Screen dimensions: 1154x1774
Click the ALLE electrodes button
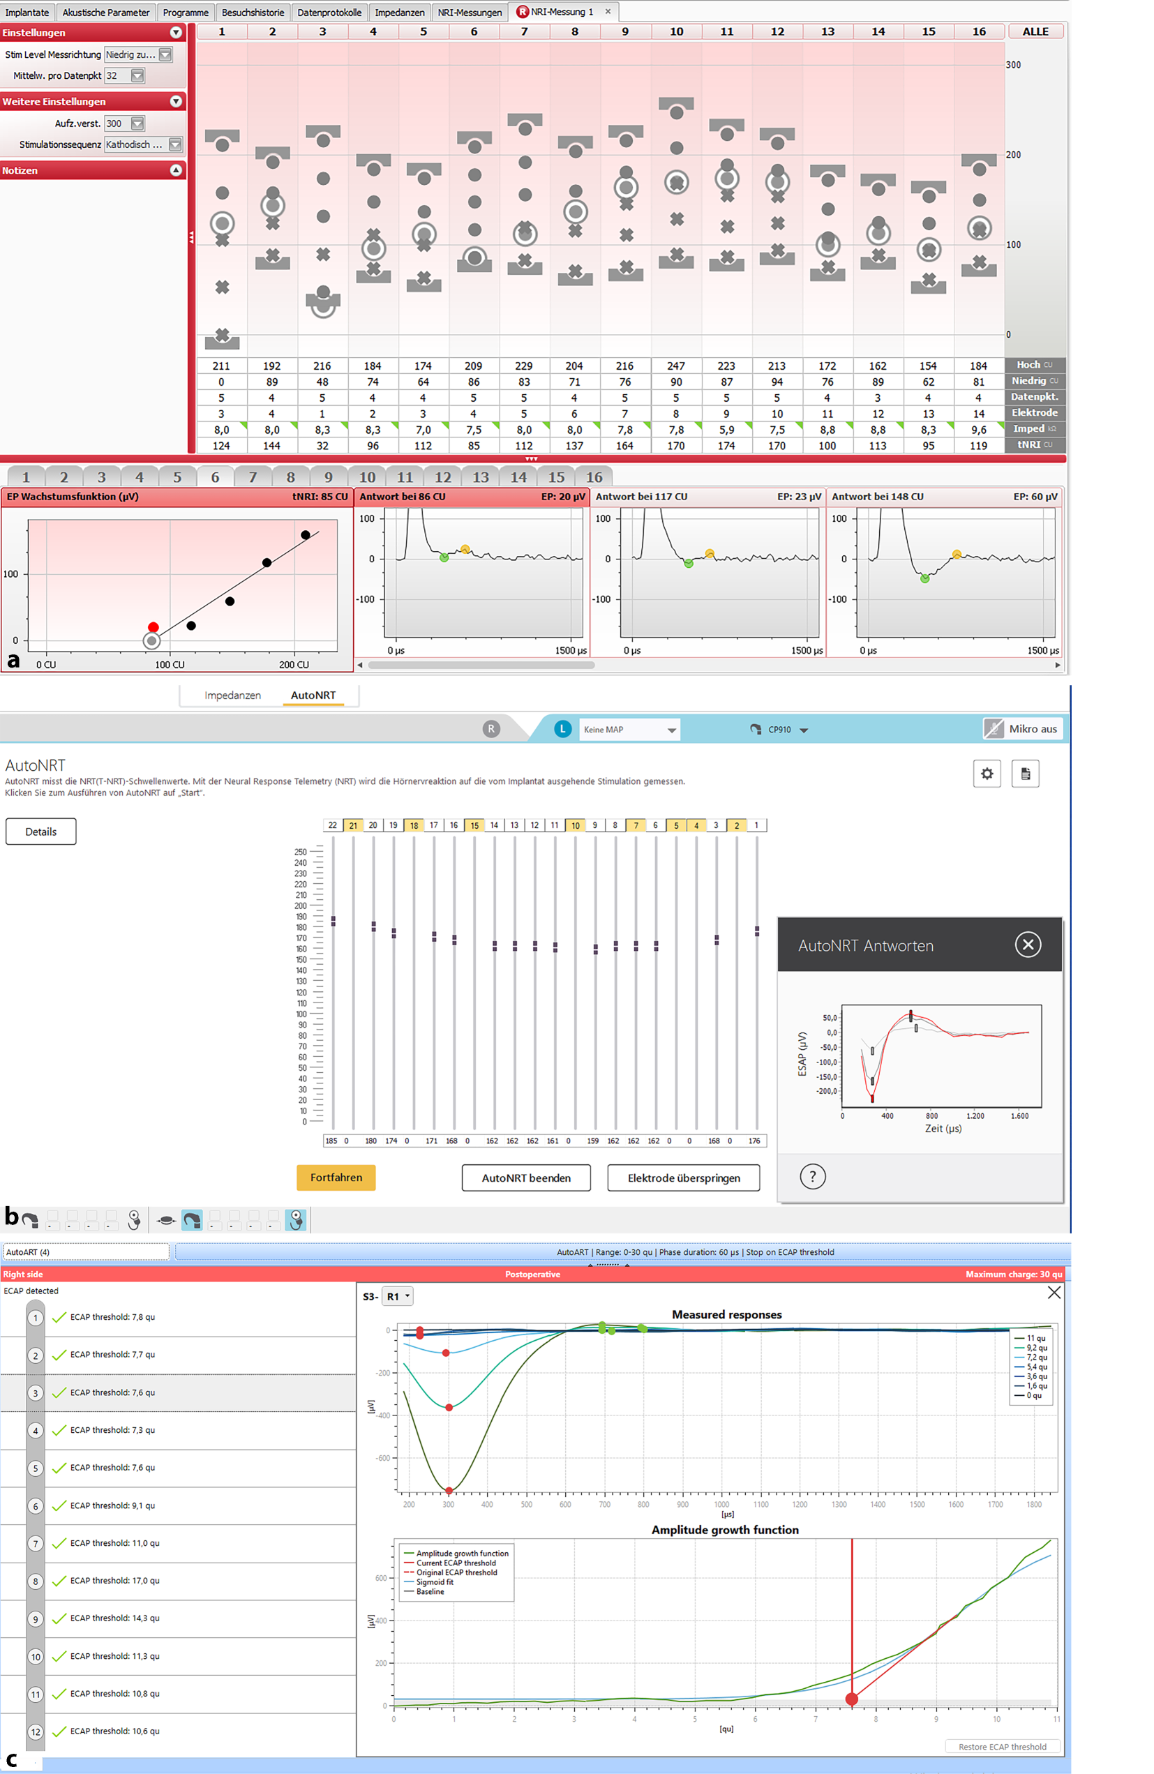pos(1035,31)
